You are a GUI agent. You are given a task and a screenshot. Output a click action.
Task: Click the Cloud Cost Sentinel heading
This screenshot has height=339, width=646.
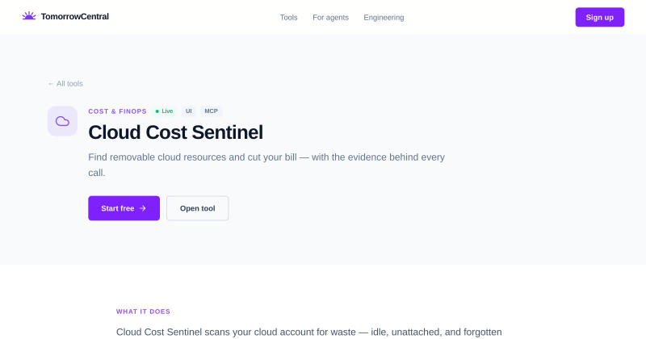point(175,132)
